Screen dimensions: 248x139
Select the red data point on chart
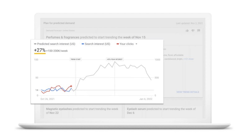[x=71, y=86]
